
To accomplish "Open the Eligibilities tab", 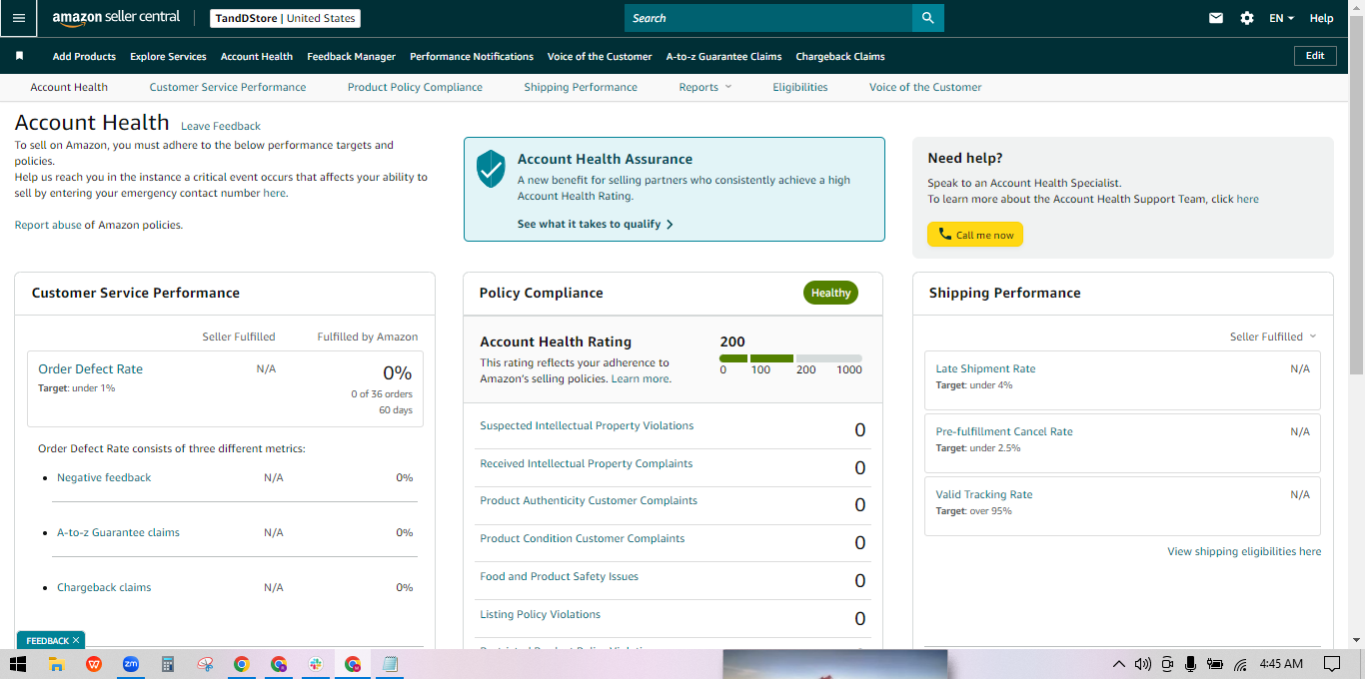I will pyautogui.click(x=800, y=87).
